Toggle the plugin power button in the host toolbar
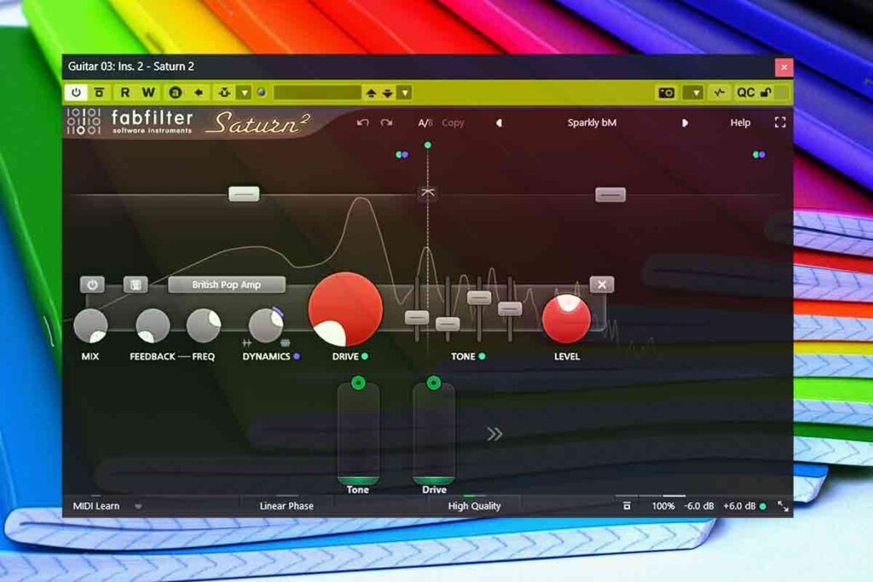This screenshot has width=873, height=582. [76, 92]
